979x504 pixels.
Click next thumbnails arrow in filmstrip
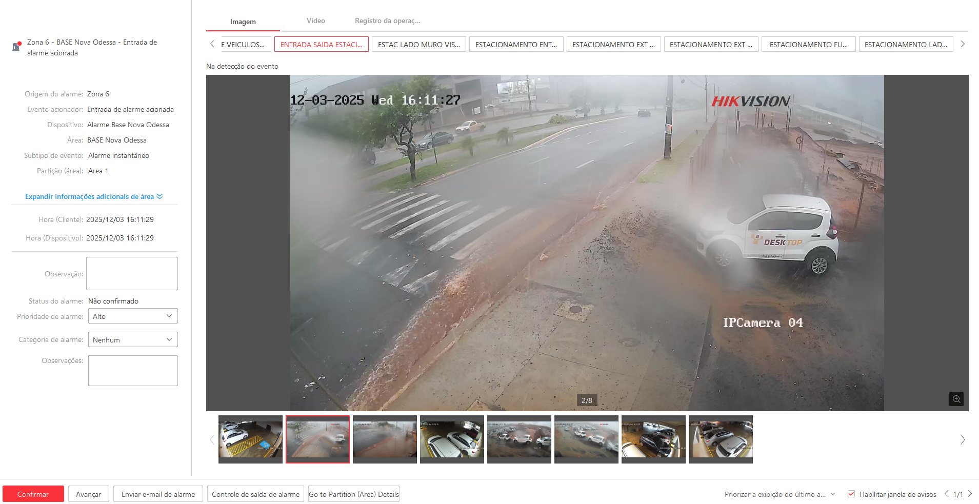pos(962,439)
